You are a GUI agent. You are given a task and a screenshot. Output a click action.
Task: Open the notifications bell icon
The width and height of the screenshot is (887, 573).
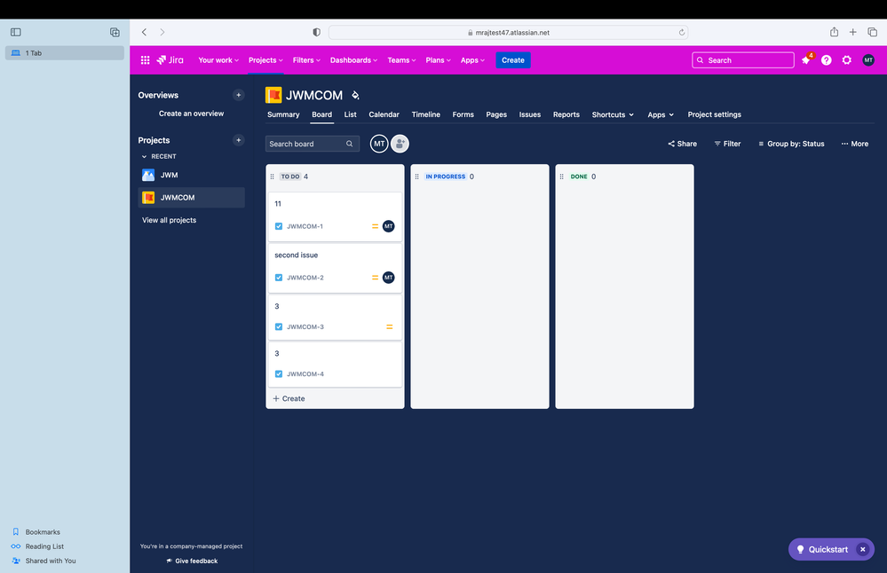click(806, 60)
